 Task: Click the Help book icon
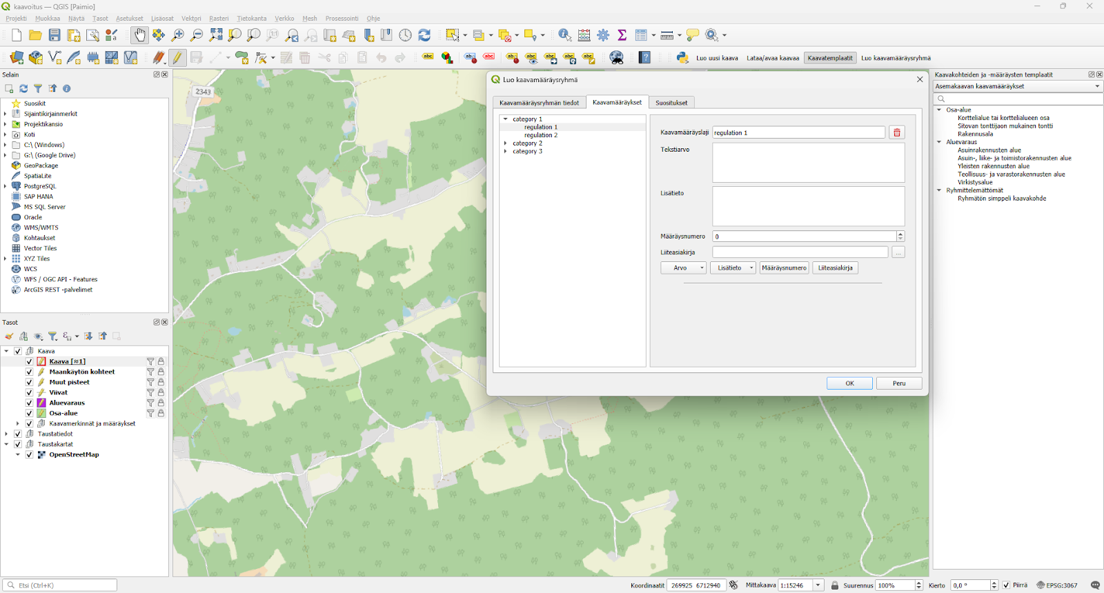645,58
